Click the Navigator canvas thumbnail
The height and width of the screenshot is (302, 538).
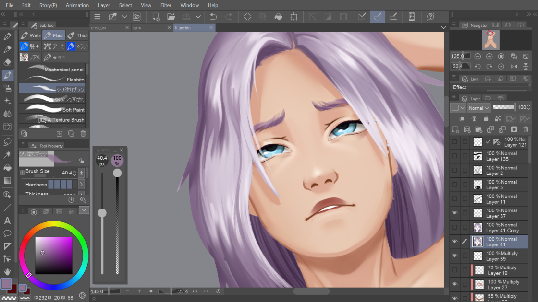490,40
